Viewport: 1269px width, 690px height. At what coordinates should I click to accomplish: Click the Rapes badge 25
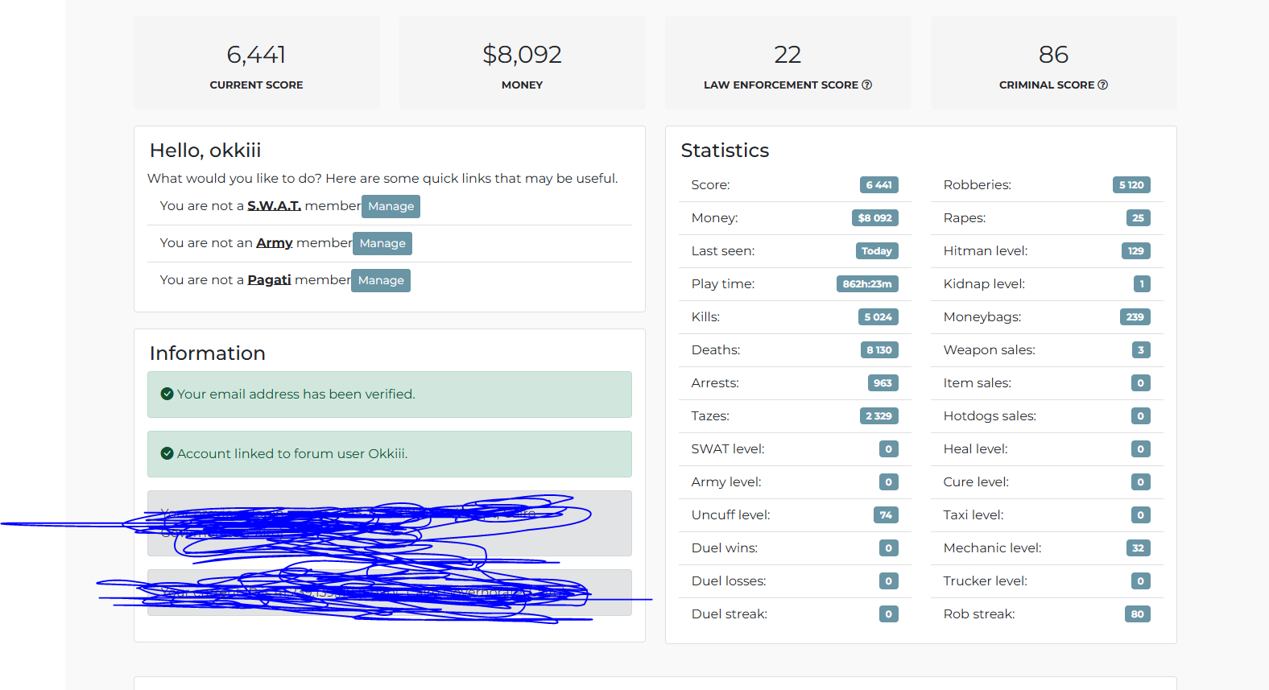click(x=1139, y=218)
